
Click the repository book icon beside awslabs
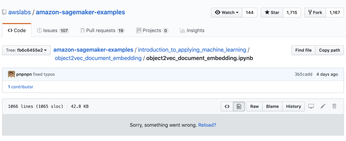coord(4,12)
